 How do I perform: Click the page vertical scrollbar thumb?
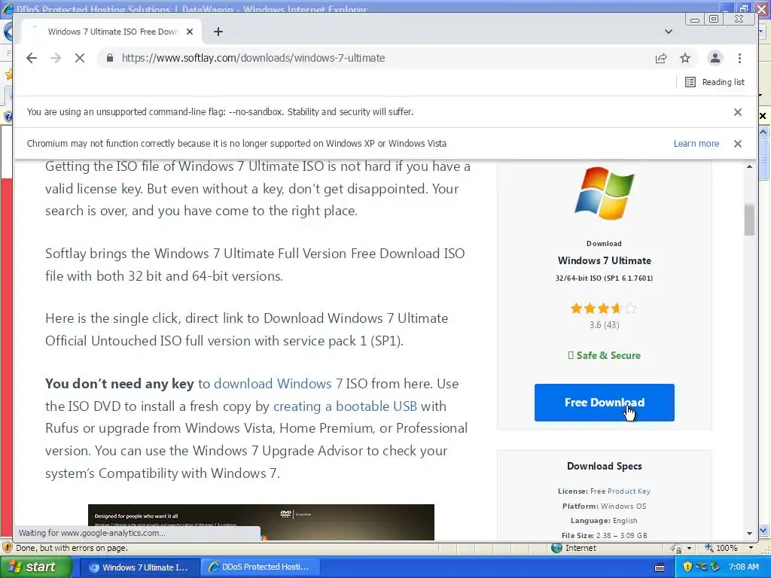(749, 220)
